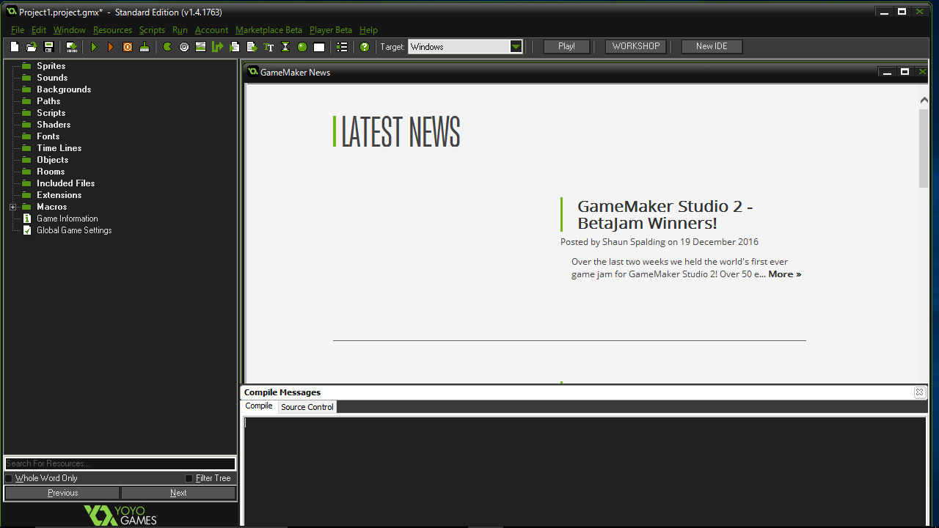Viewport: 939px width, 528px height.
Task: Follow the More » news link
Action: [x=784, y=274]
